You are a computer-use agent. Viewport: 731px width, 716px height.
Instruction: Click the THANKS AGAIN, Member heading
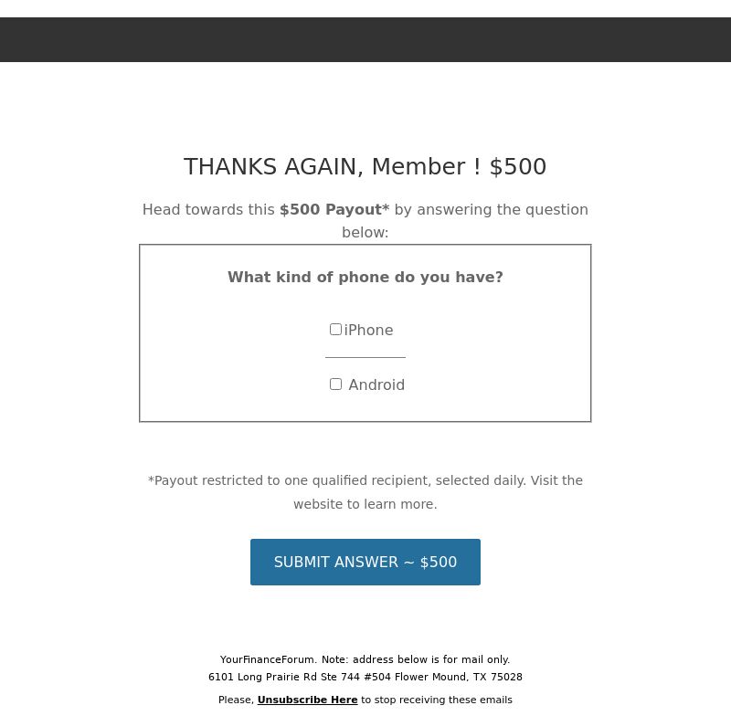coord(365,167)
